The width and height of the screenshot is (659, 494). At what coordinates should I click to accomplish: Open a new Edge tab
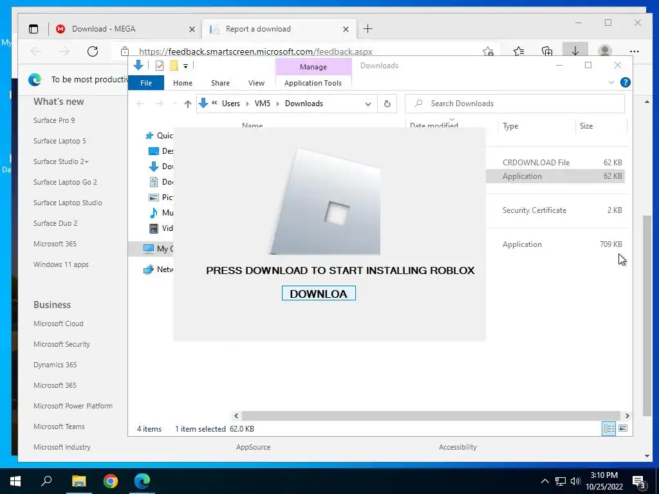pyautogui.click(x=367, y=28)
